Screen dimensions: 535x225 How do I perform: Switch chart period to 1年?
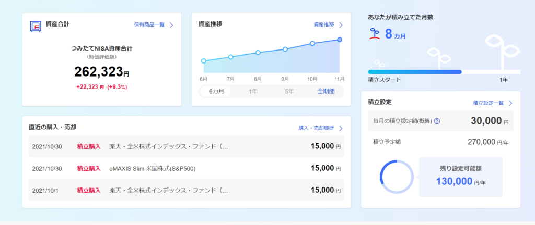(x=253, y=92)
